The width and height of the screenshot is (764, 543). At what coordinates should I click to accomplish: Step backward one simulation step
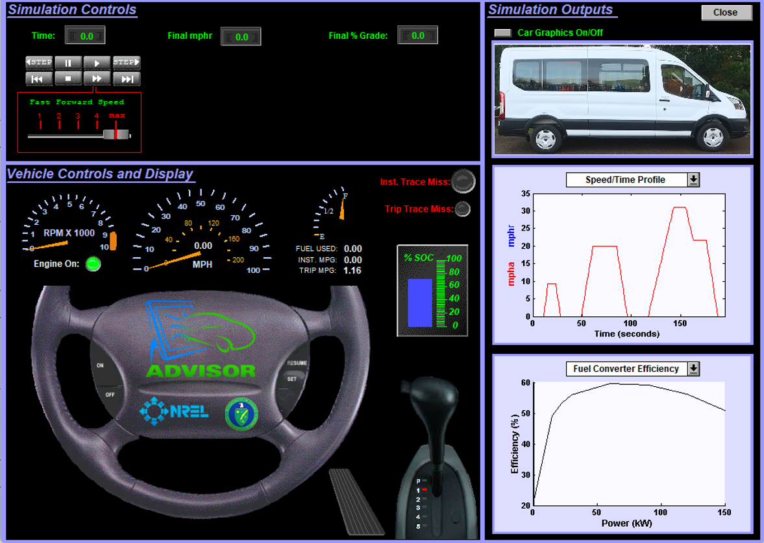point(39,63)
